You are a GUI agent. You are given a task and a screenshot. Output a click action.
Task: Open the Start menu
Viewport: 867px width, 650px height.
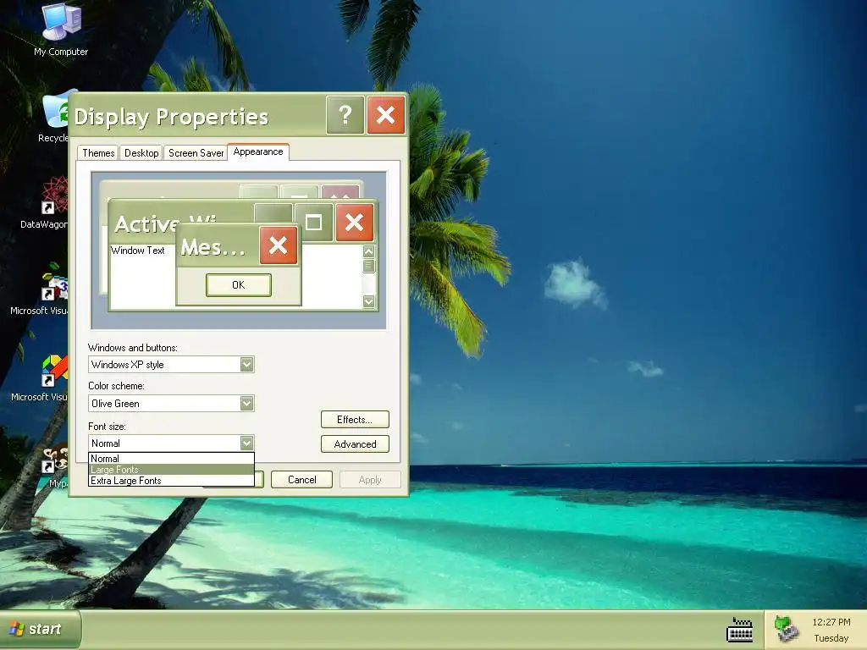click(x=40, y=630)
